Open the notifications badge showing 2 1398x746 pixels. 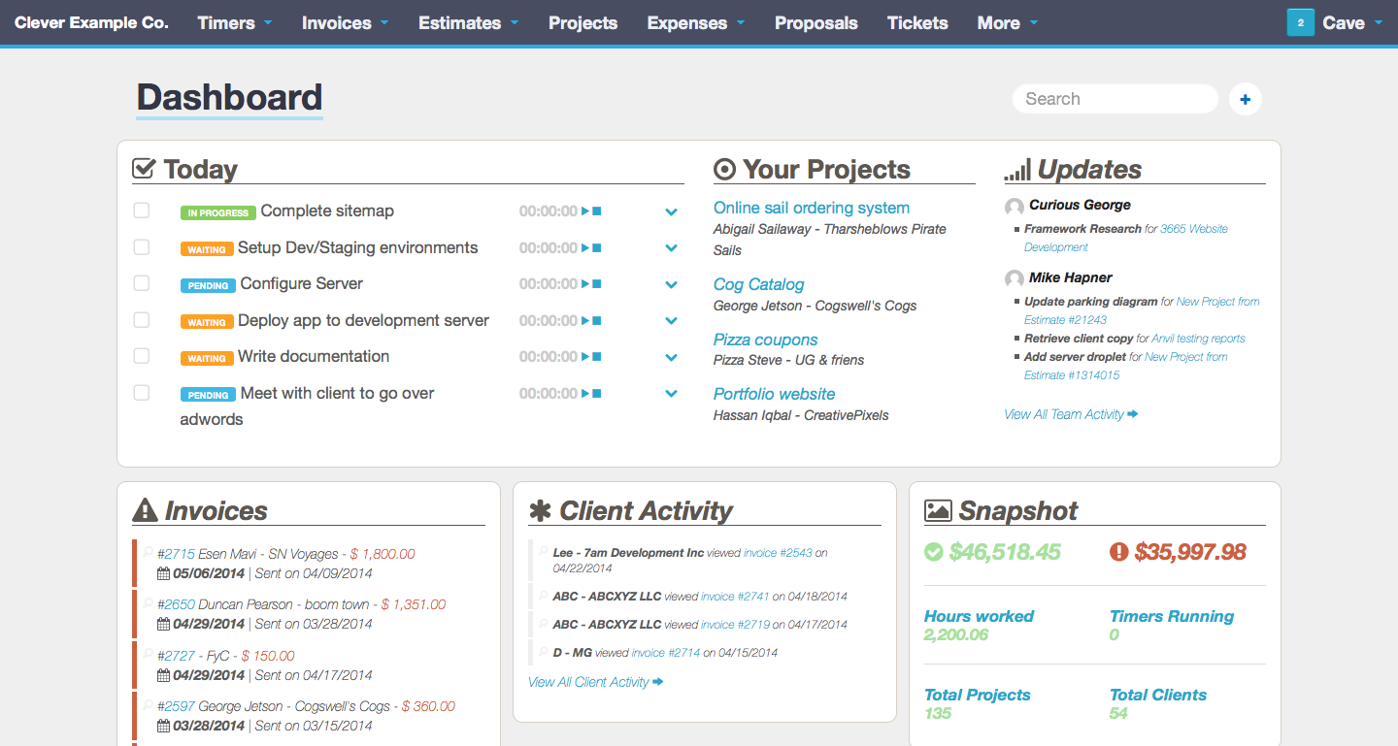point(1300,22)
